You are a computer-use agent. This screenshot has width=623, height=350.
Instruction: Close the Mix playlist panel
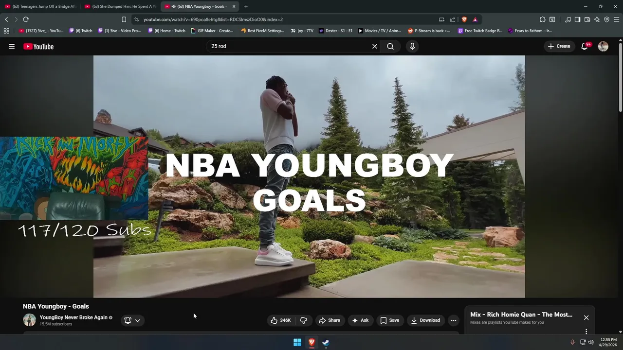point(586,317)
